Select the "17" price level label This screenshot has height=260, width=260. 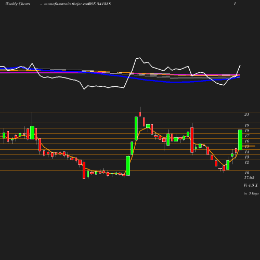coord(247,136)
